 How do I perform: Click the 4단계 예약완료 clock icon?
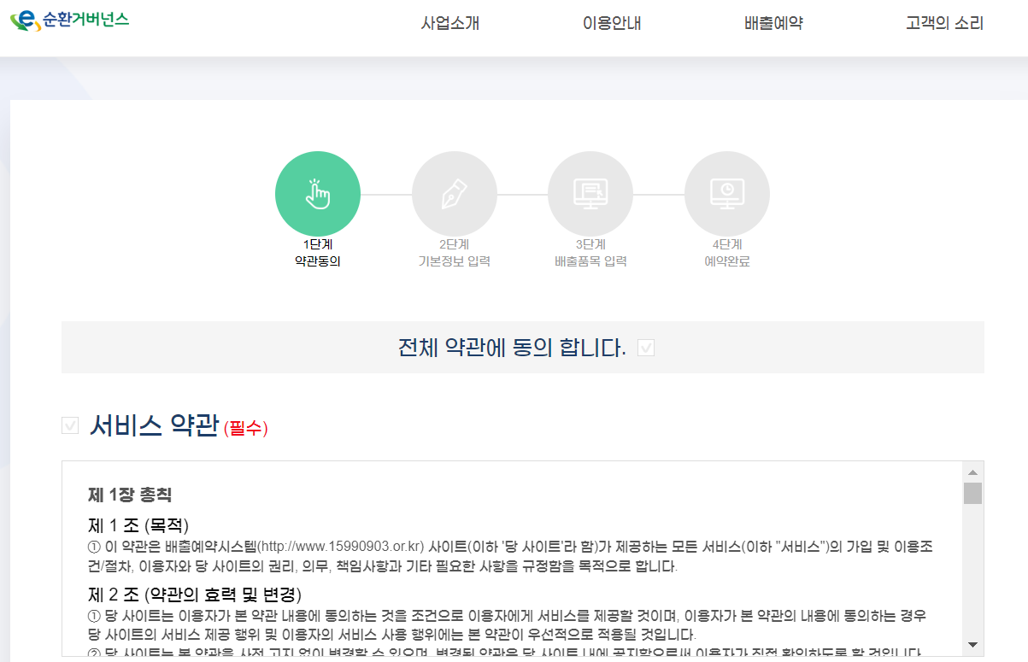tap(726, 193)
